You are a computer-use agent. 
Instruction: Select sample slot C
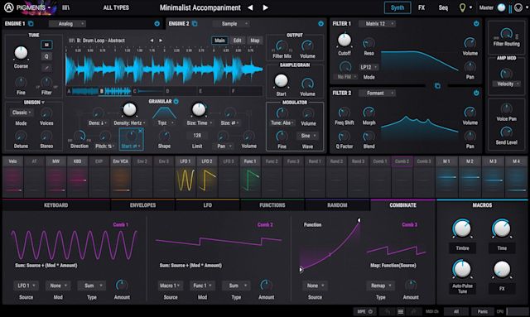(x=148, y=91)
